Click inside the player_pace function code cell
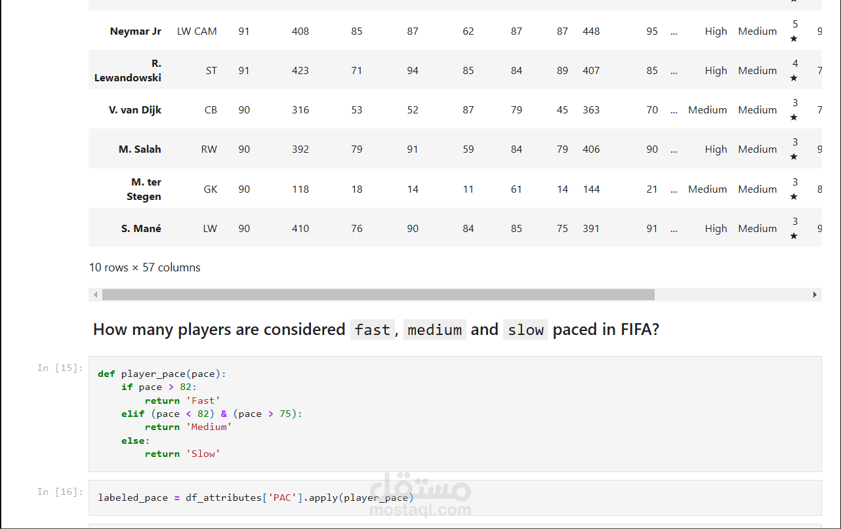Image resolution: width=841 pixels, height=529 pixels. click(455, 414)
